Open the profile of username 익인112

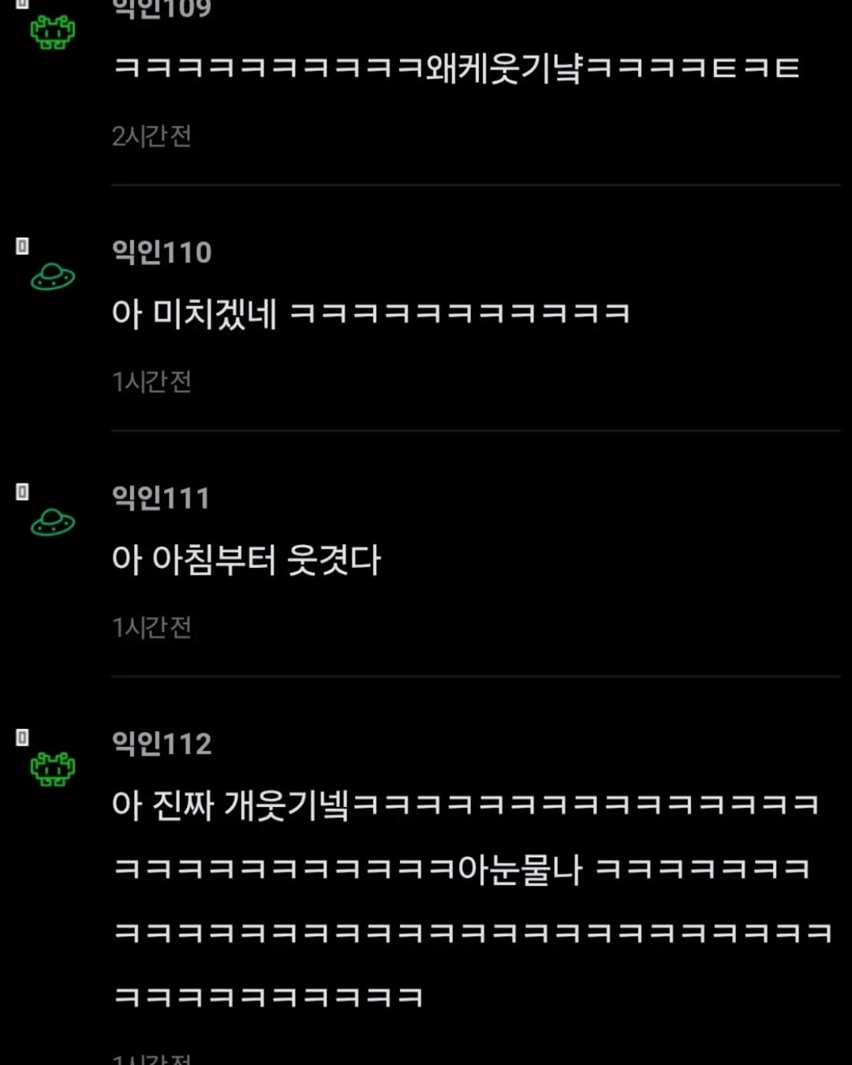point(162,743)
